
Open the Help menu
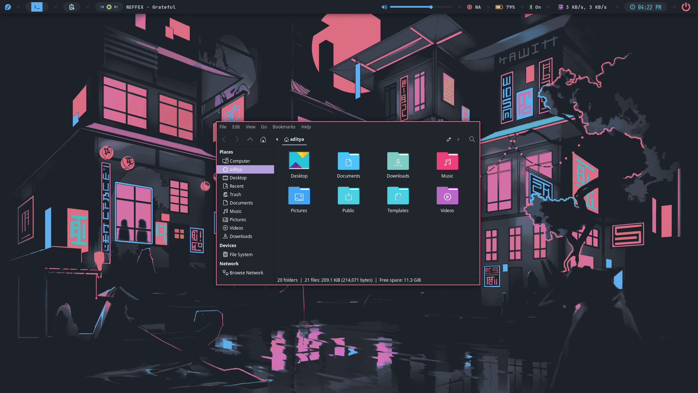(306, 127)
